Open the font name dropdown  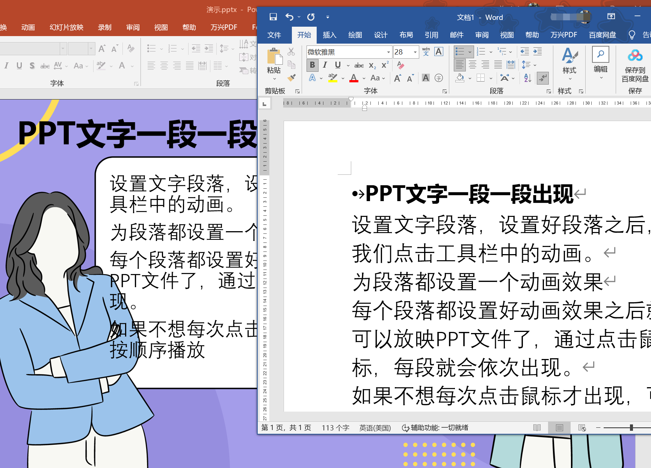(388, 52)
